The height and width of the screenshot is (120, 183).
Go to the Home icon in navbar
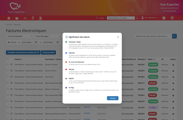(x=9, y=18)
